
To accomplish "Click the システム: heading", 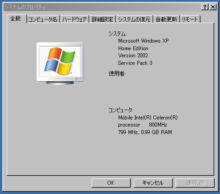I will point(117,34).
